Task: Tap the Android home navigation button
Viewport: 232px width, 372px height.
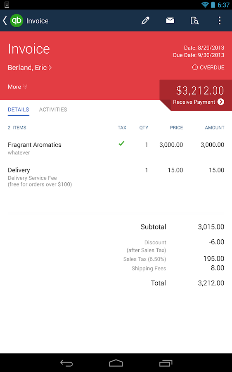Action: click(x=116, y=363)
